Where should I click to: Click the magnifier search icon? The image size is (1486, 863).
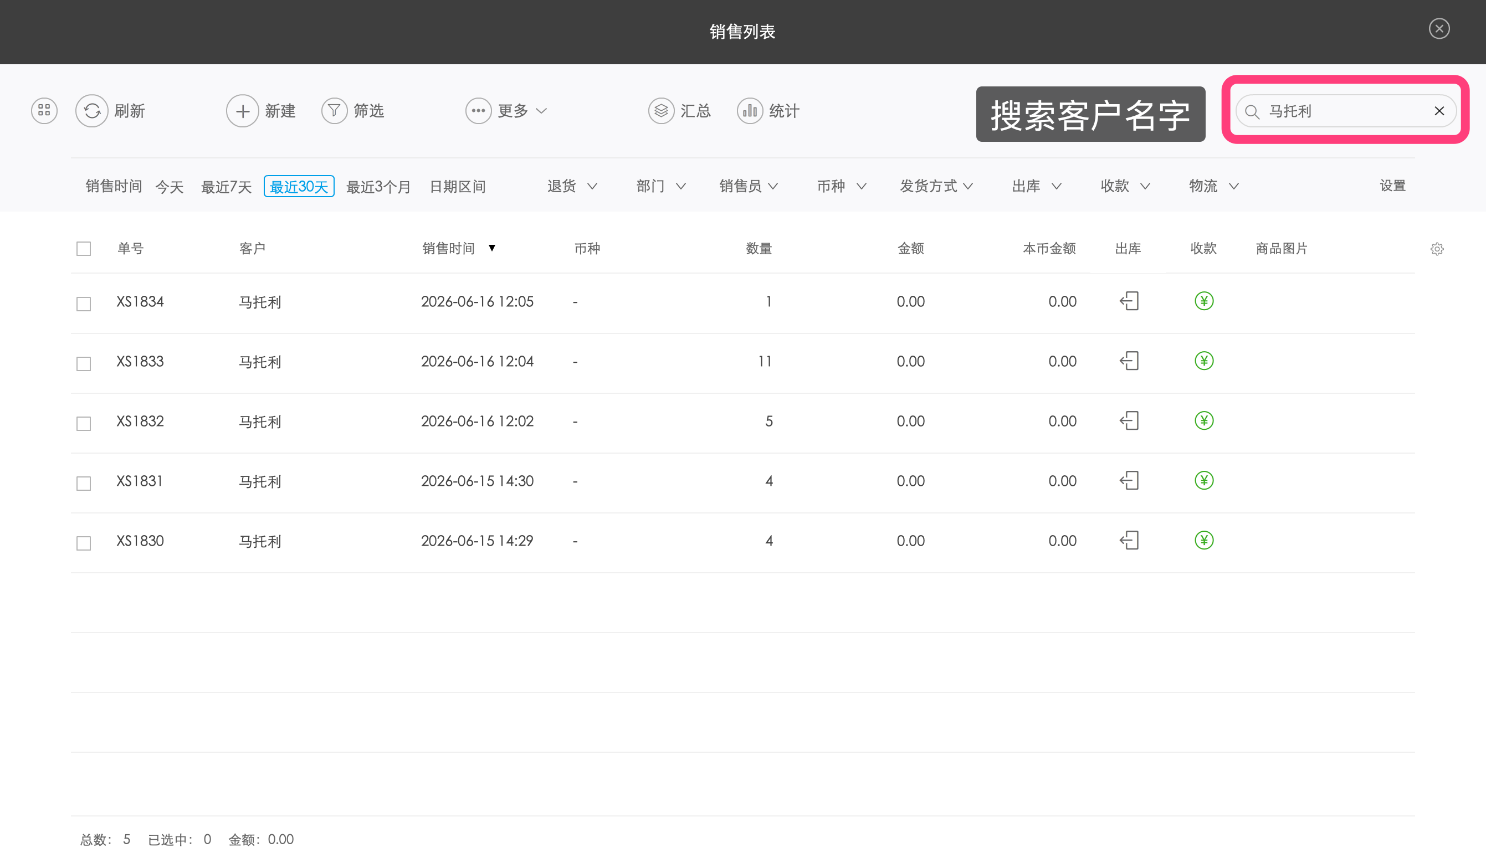coord(1252,111)
